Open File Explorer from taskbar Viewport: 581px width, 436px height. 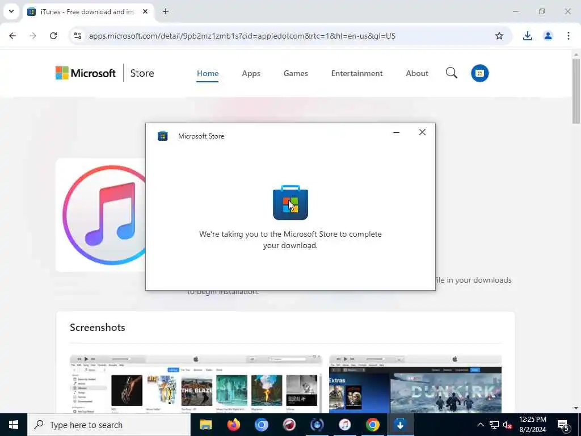(205, 425)
